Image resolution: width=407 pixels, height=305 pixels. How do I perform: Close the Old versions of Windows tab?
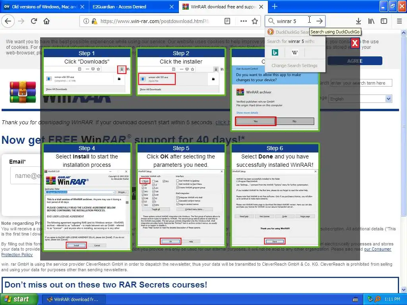coord(82,7)
